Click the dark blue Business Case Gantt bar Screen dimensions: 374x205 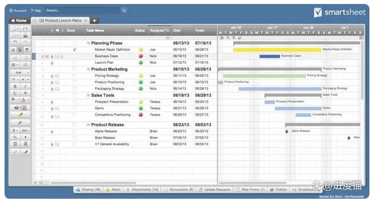coord(270,56)
